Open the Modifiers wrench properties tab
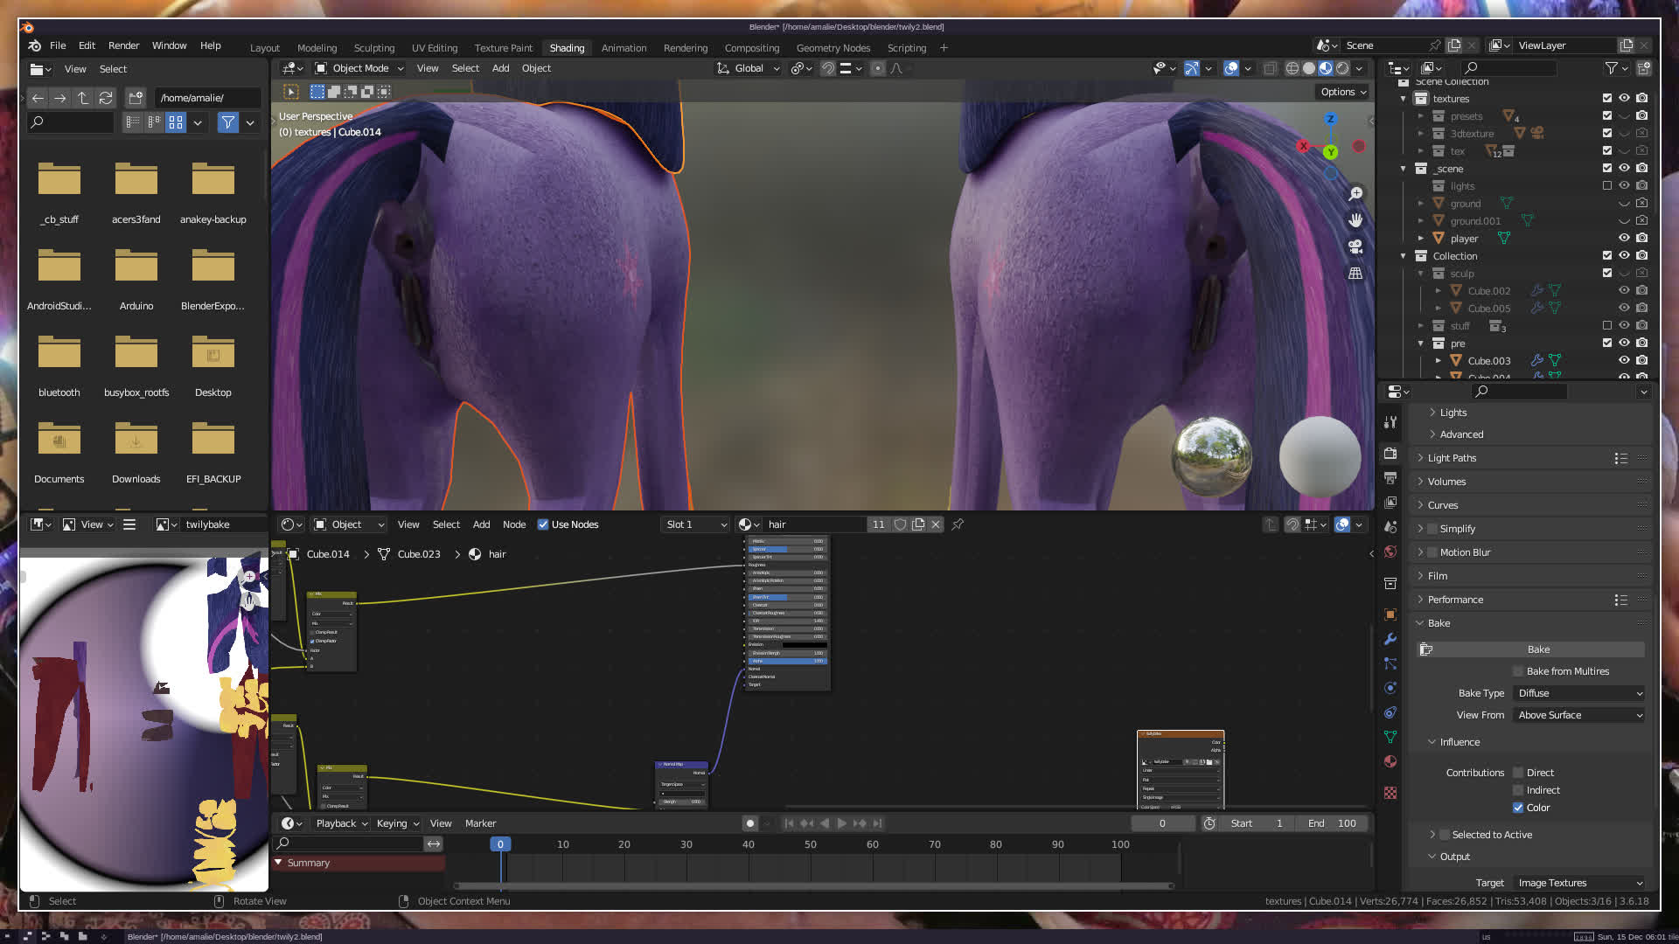 [1390, 639]
